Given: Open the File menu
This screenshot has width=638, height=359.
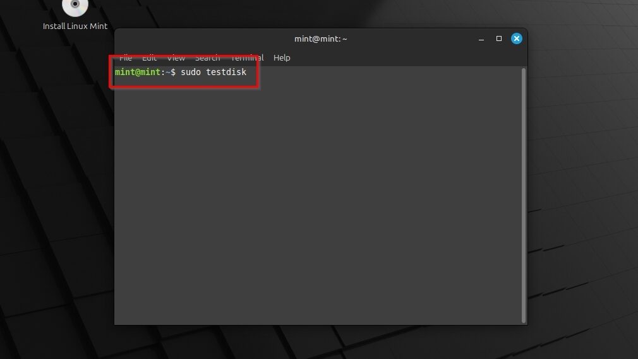Looking at the screenshot, I should pos(126,57).
